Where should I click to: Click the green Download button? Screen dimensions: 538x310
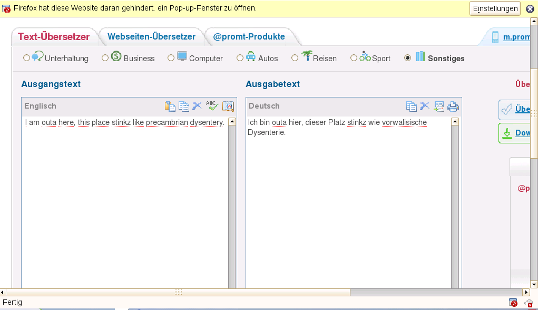(515, 133)
